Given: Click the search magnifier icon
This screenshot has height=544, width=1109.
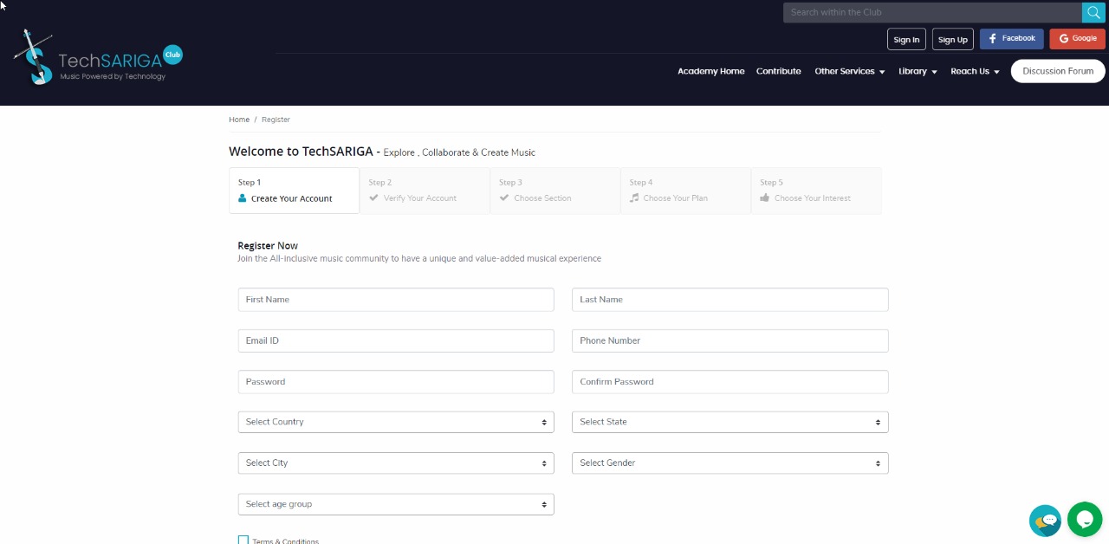Looking at the screenshot, I should tap(1093, 12).
